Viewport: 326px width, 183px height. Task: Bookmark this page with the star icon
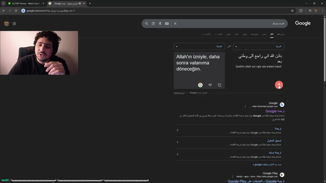click(292, 11)
